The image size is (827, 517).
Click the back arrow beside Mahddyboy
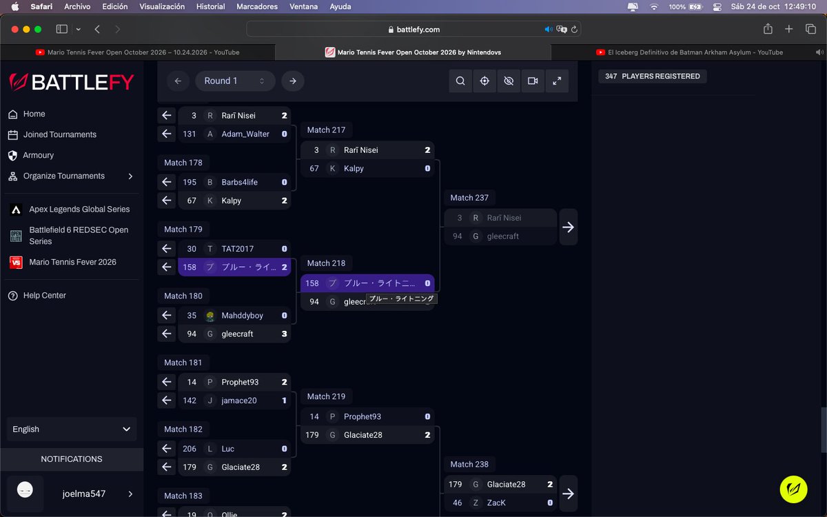[x=167, y=316]
